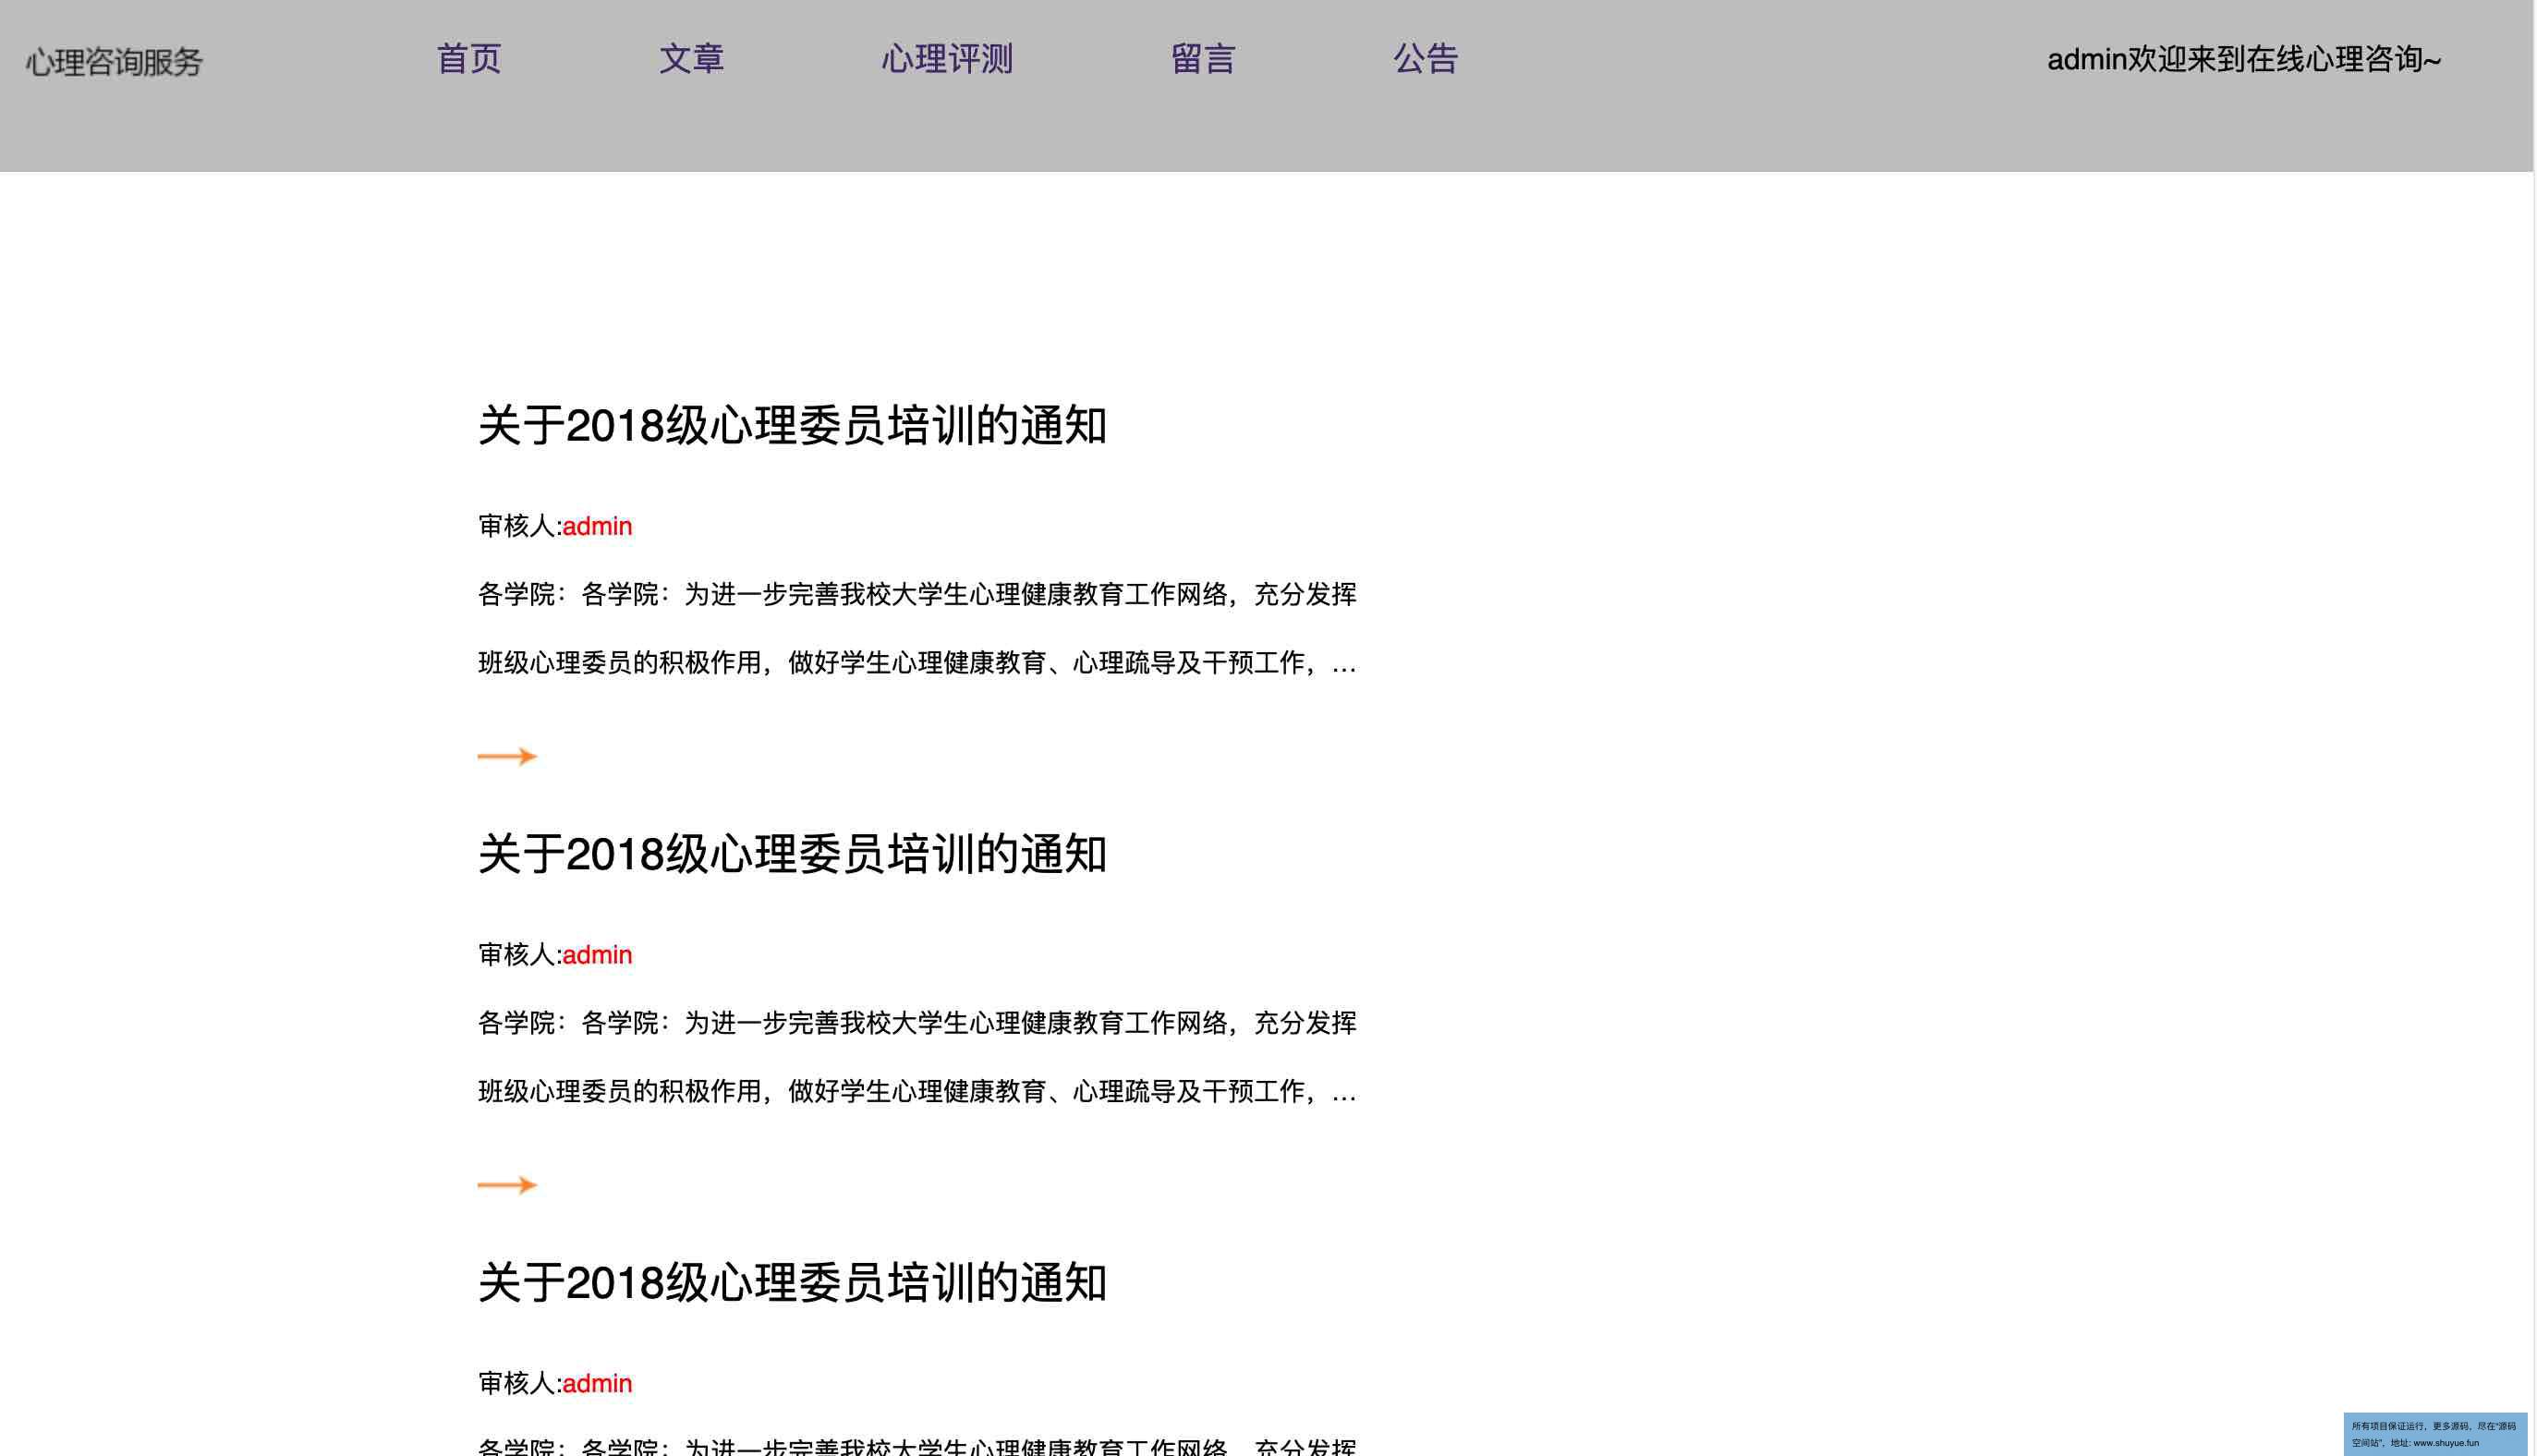This screenshot has height=1456, width=2537.
Task: Open the second 关于2018级心理委员培训的通知 title
Action: tap(792, 855)
